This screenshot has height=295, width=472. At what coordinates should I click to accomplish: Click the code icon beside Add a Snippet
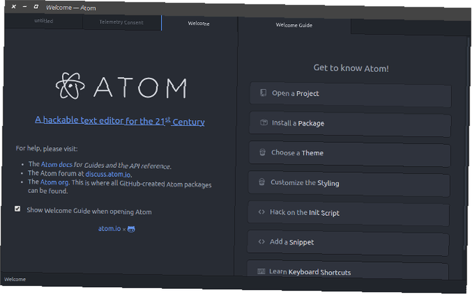[x=261, y=242]
